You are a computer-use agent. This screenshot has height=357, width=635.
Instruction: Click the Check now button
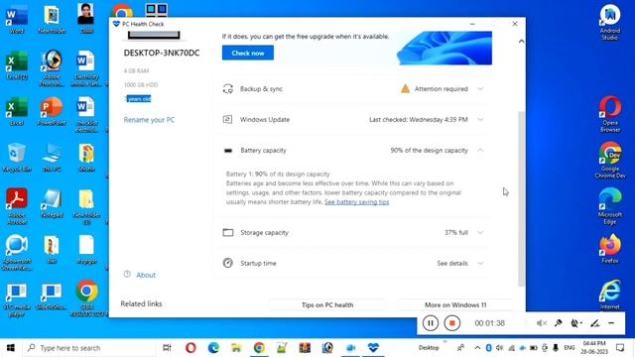coord(248,53)
